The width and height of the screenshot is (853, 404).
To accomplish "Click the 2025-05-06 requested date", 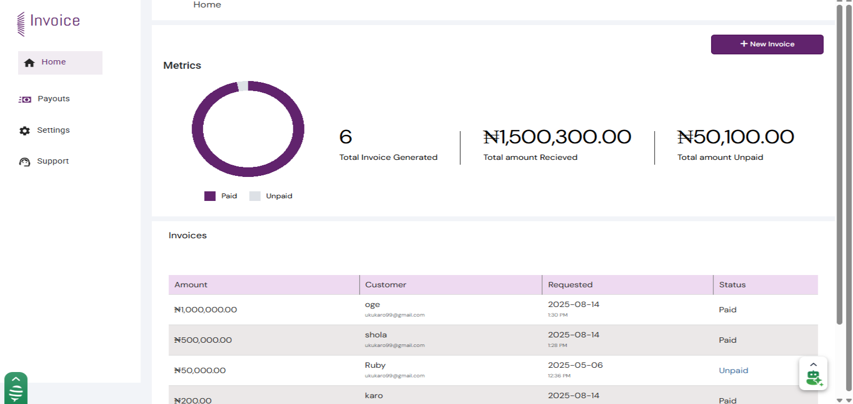I will 575,365.
